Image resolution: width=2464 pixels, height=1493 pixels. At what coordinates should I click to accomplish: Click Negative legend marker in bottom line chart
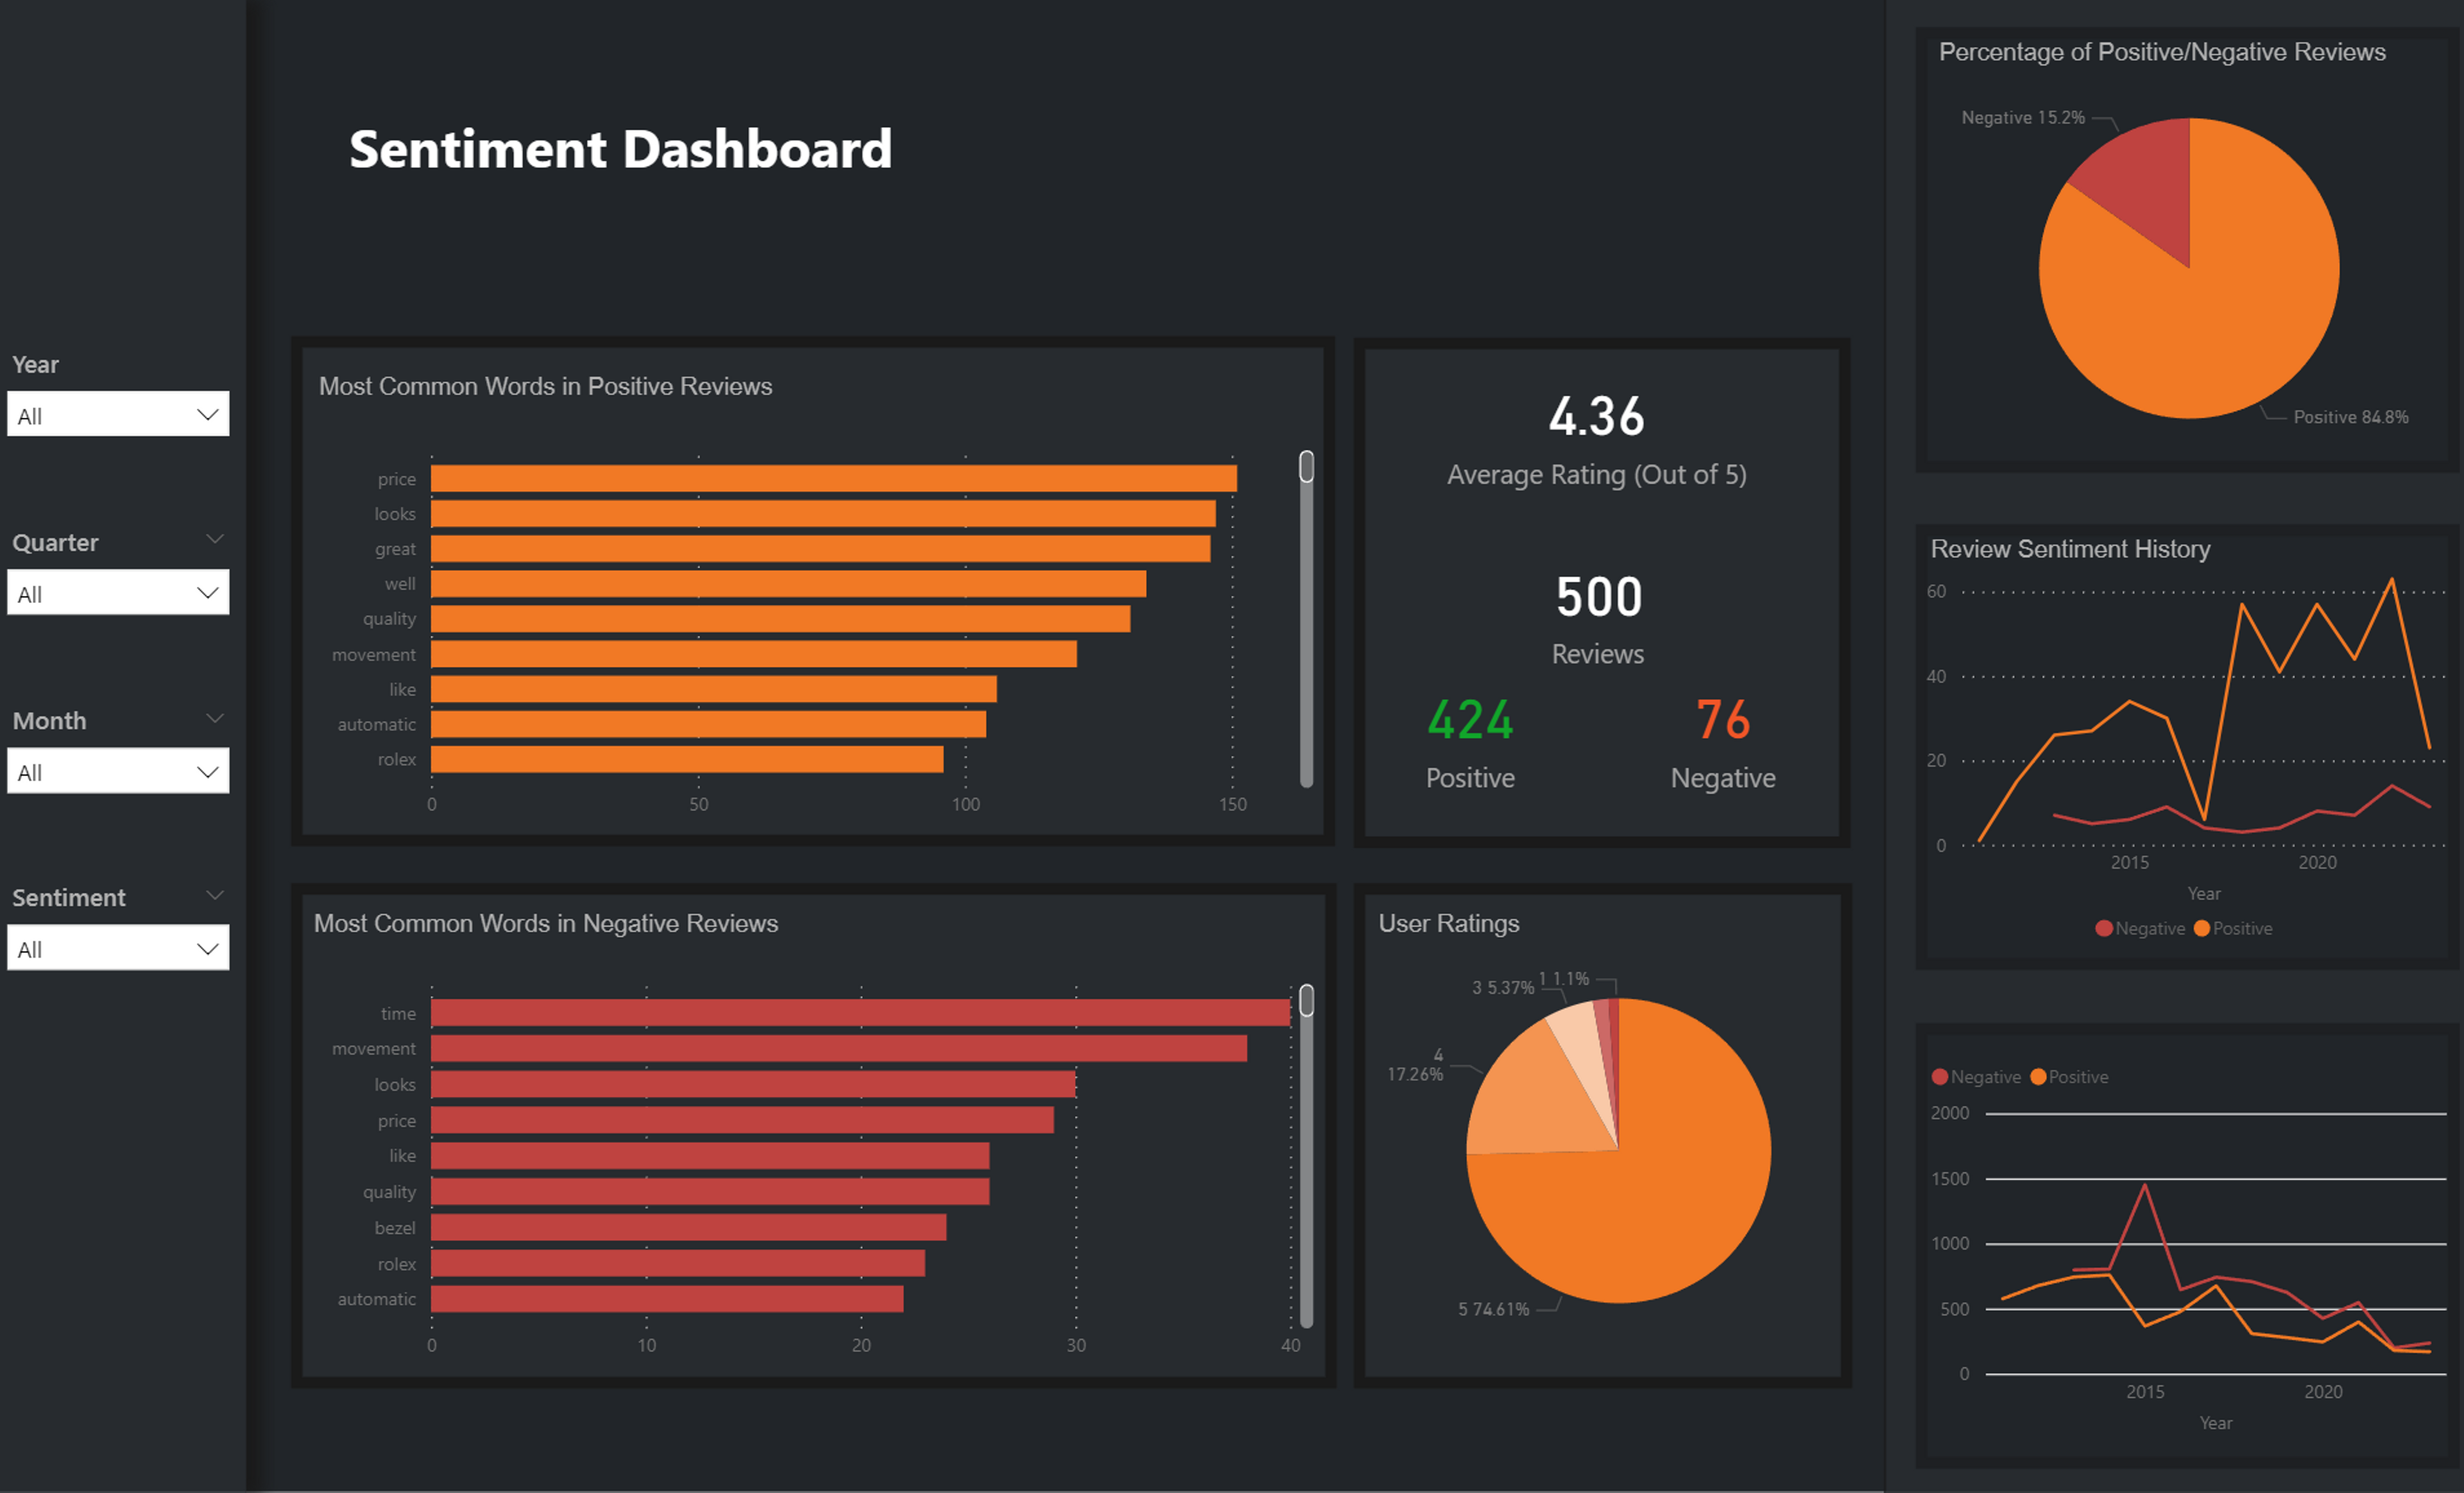1940,1077
